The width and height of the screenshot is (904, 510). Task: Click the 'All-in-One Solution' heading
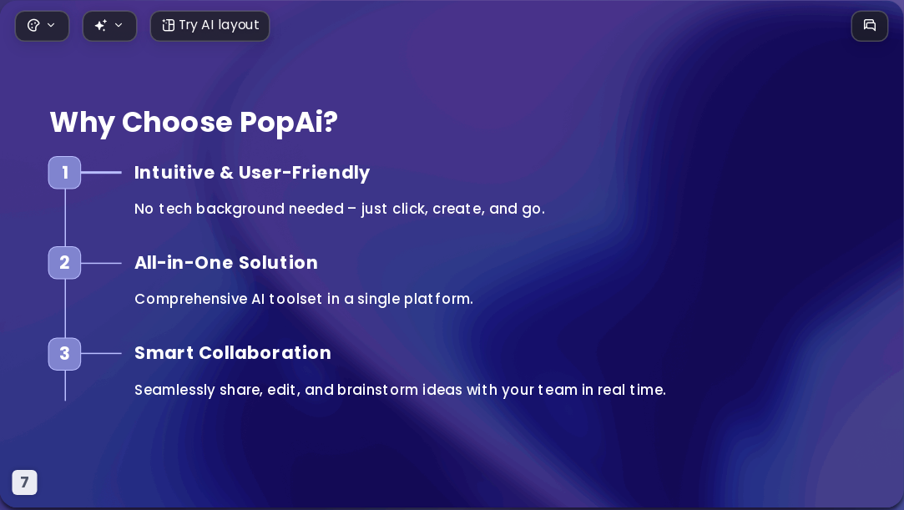(226, 263)
